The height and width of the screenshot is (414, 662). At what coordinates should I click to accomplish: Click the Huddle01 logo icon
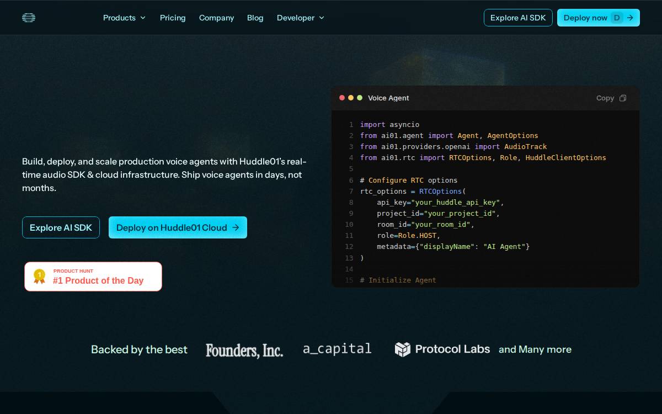point(29,18)
